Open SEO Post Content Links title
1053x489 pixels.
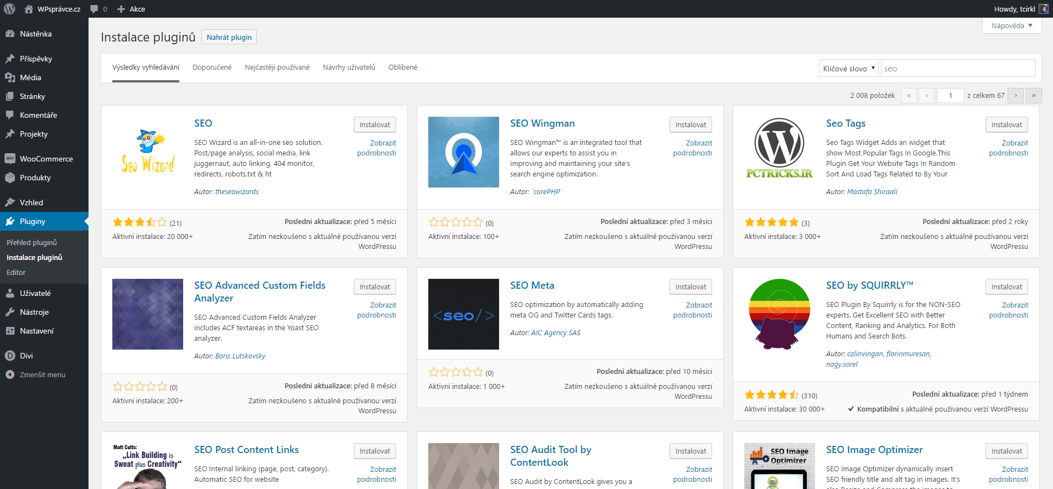pyautogui.click(x=246, y=450)
